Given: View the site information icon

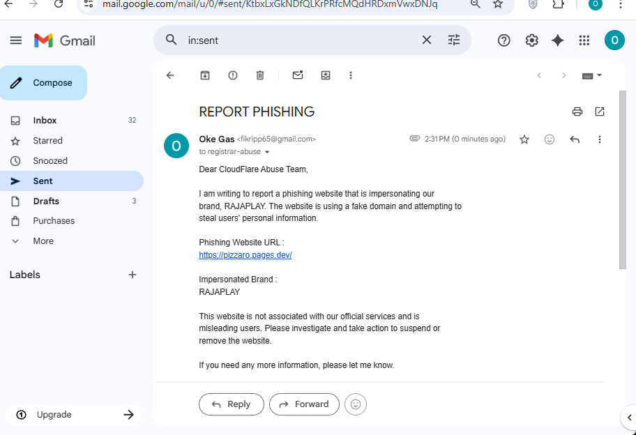Looking at the screenshot, I should point(89,4).
